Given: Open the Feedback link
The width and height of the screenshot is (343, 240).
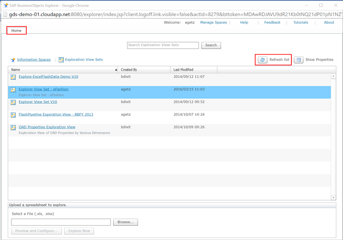Looking at the screenshot, I should click(272, 22).
